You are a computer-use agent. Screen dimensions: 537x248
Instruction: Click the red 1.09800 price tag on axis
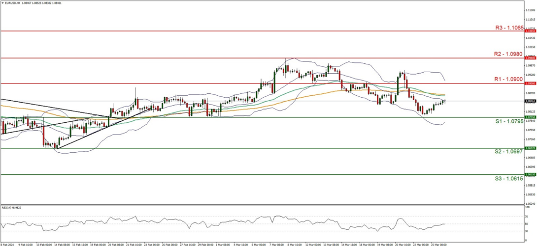(x=530, y=57)
